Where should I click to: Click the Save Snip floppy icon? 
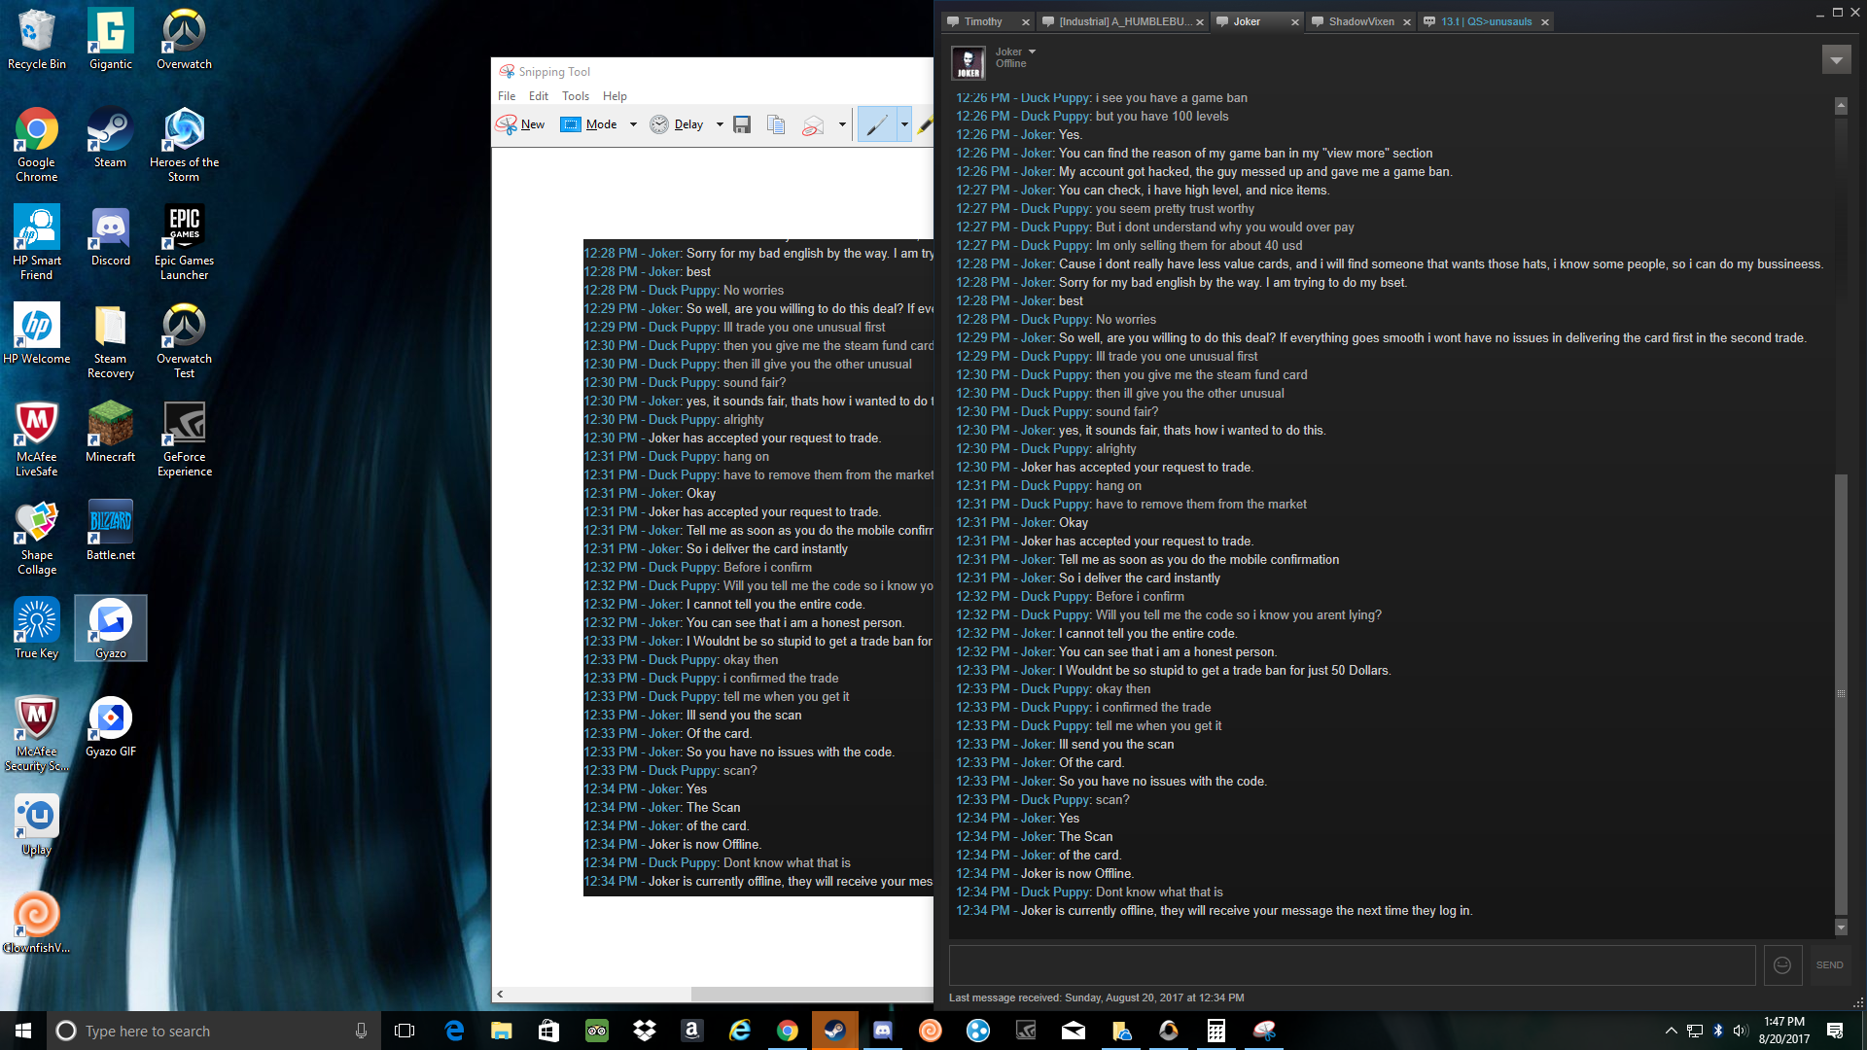coord(742,124)
